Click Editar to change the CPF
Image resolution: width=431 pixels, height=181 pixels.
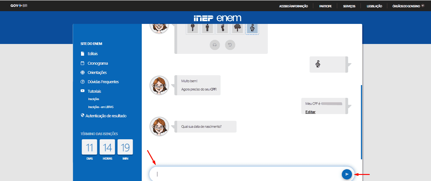coord(310,112)
